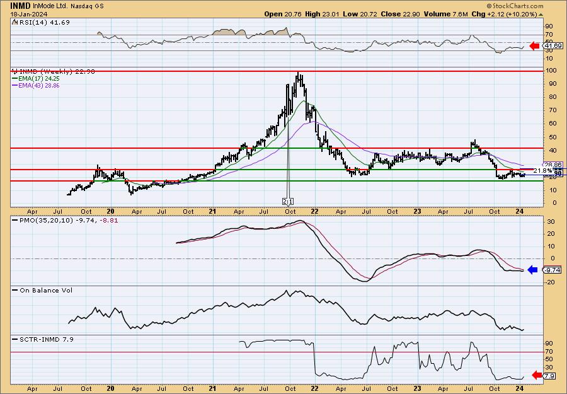Click the green line swatch before EMA(17)
This screenshot has height=394, width=567.
point(15,79)
